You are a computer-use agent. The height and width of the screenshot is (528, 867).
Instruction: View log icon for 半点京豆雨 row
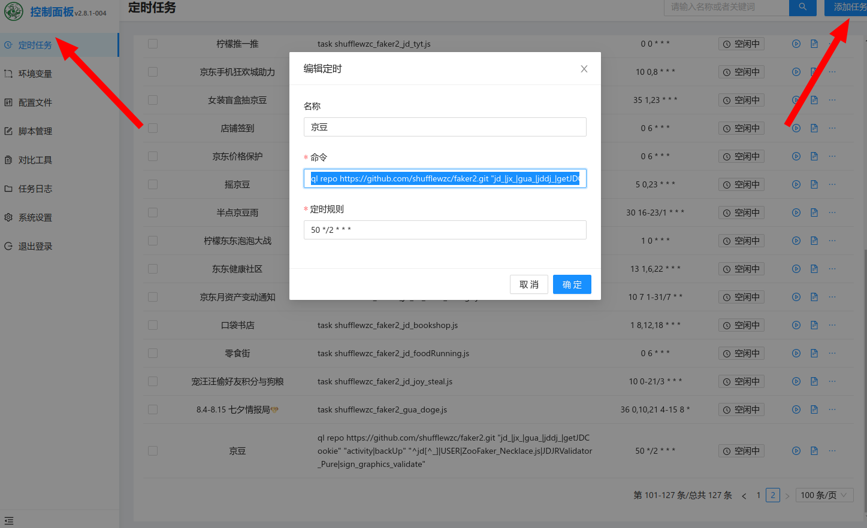[x=814, y=213]
